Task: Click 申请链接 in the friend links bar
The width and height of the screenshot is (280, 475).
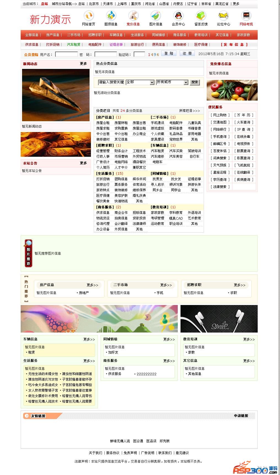Action: coord(241,416)
